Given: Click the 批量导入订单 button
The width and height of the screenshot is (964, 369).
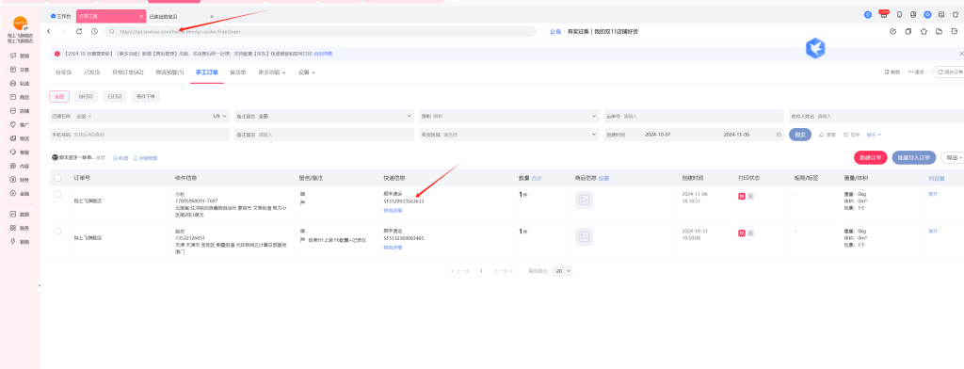Looking at the screenshot, I should pyautogui.click(x=913, y=158).
